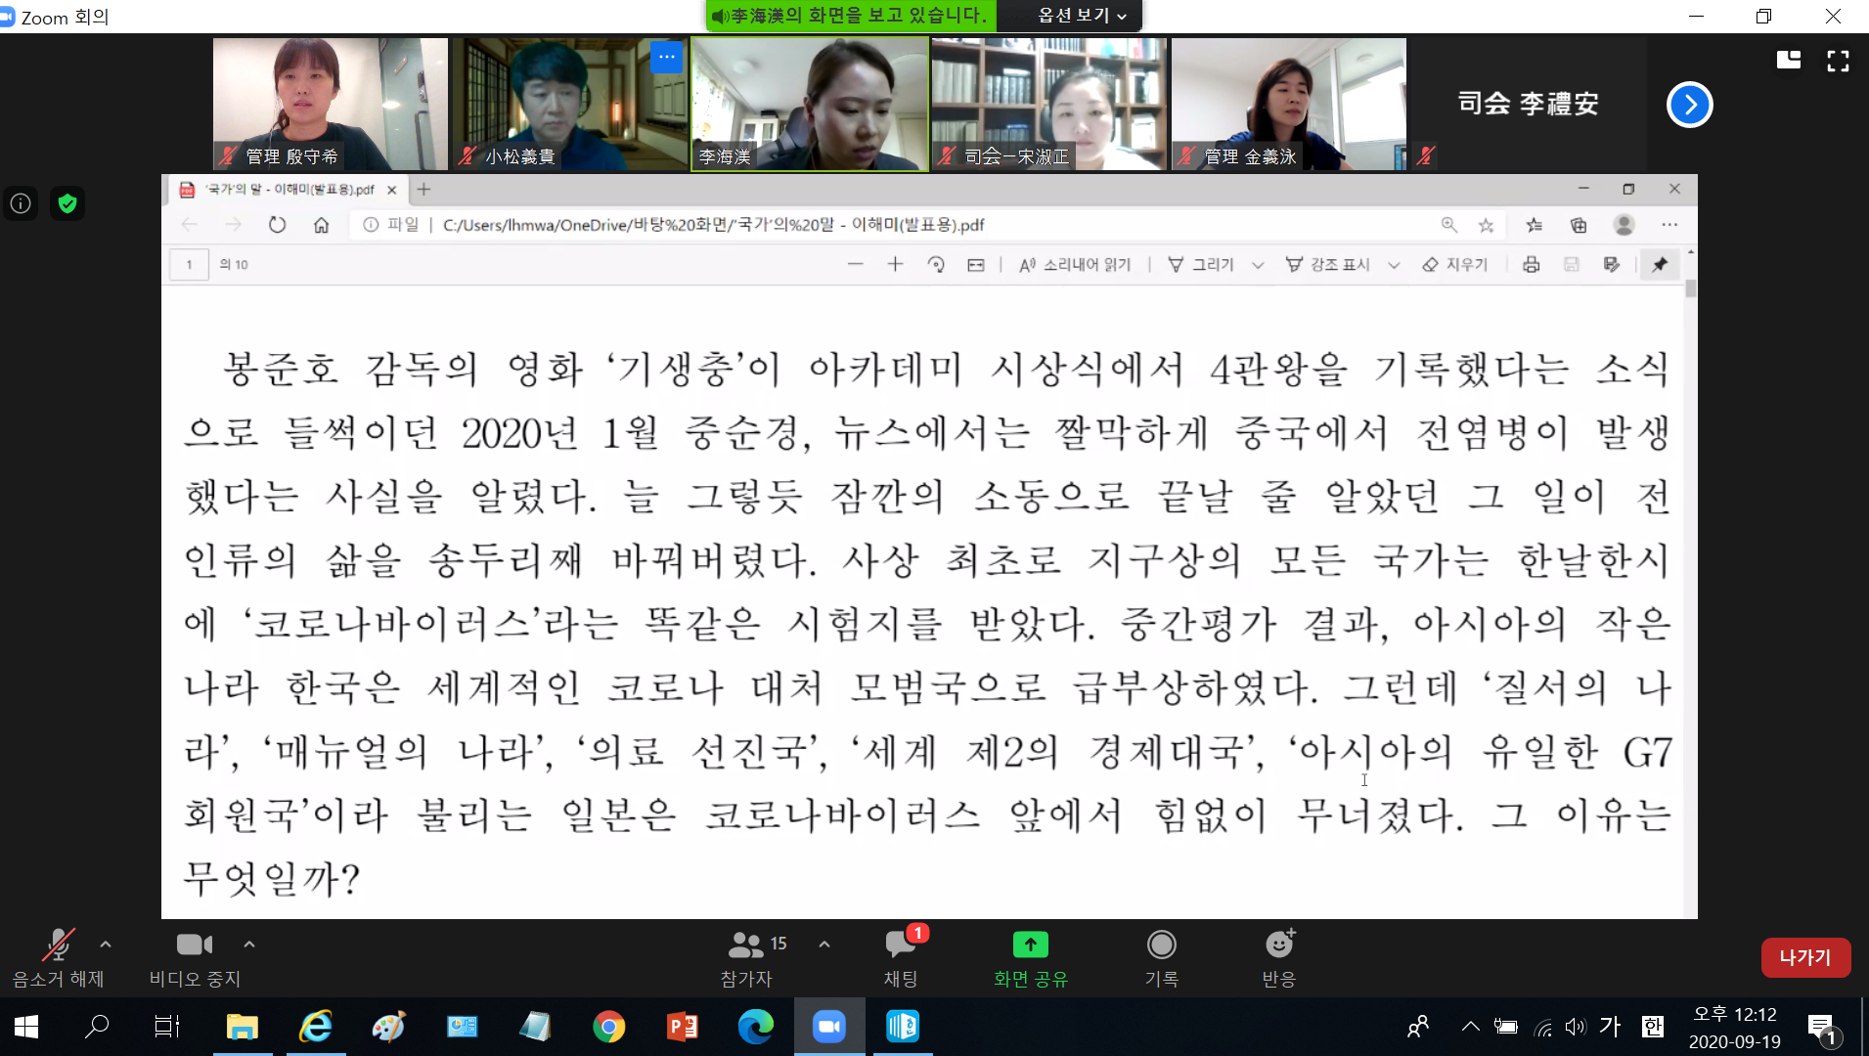Viewport: 1869px width, 1056px height.
Task: Start 화면 공유 screen sharing
Action: (x=1030, y=956)
